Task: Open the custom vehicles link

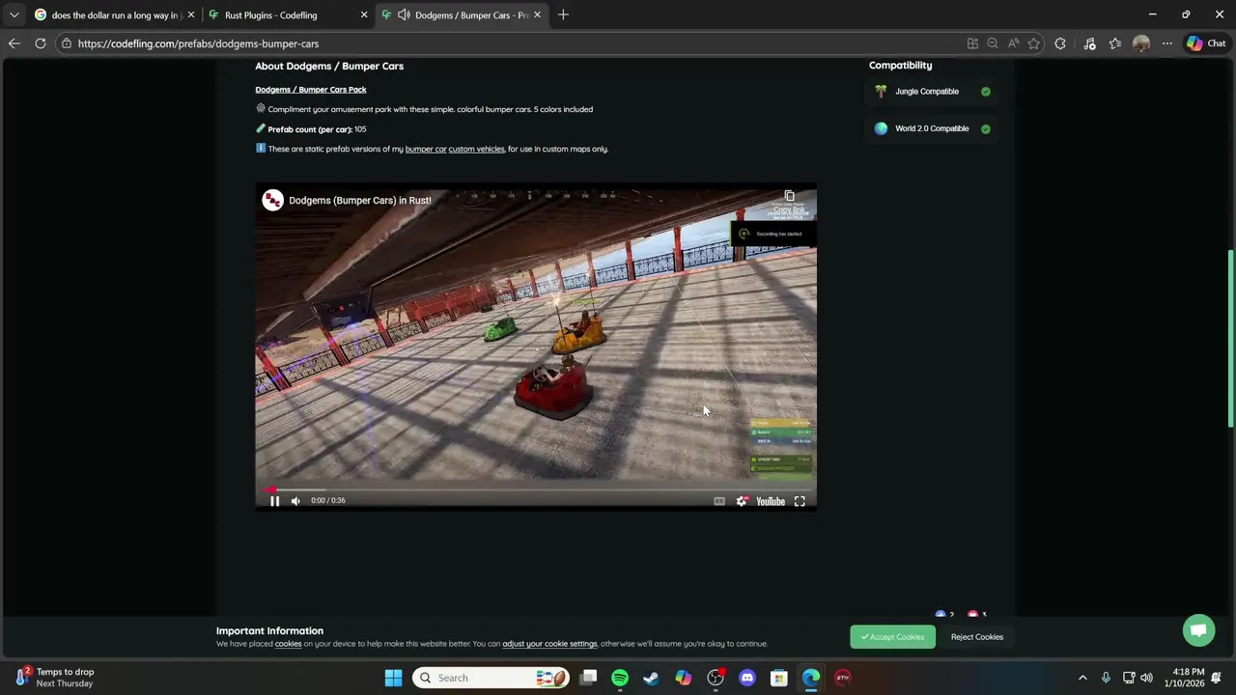Action: point(476,149)
